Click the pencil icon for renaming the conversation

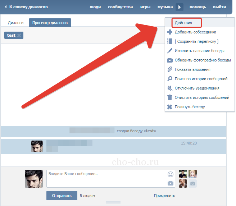(170, 51)
